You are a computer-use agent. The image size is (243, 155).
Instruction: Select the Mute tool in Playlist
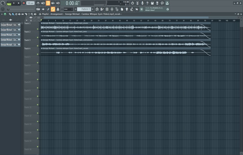click(19, 14)
